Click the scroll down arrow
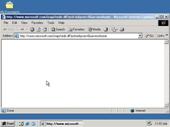Screen dimensions: 170x127 (x=166, y=105)
